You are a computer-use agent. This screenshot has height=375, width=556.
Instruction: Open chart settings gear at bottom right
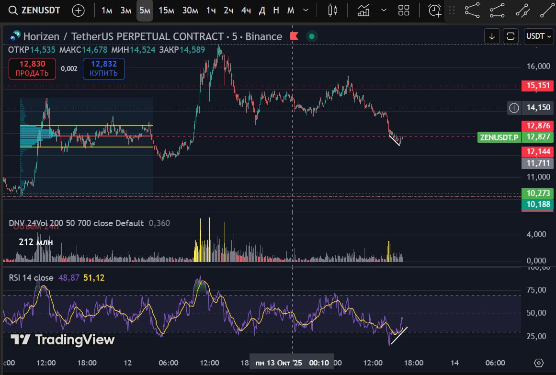[539, 363]
